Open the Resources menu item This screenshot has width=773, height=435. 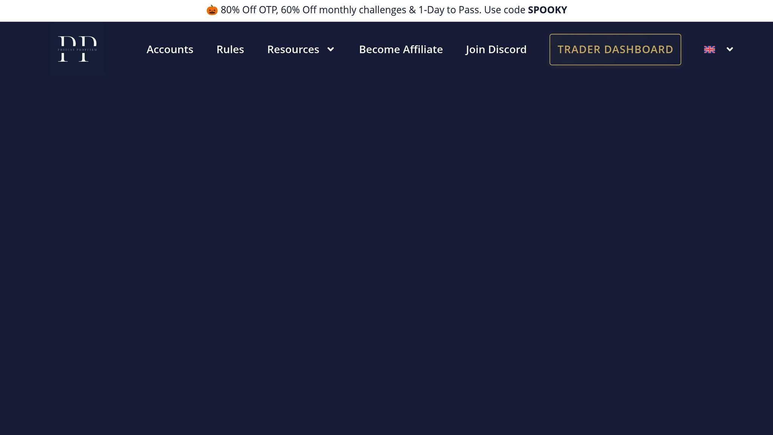point(293,49)
